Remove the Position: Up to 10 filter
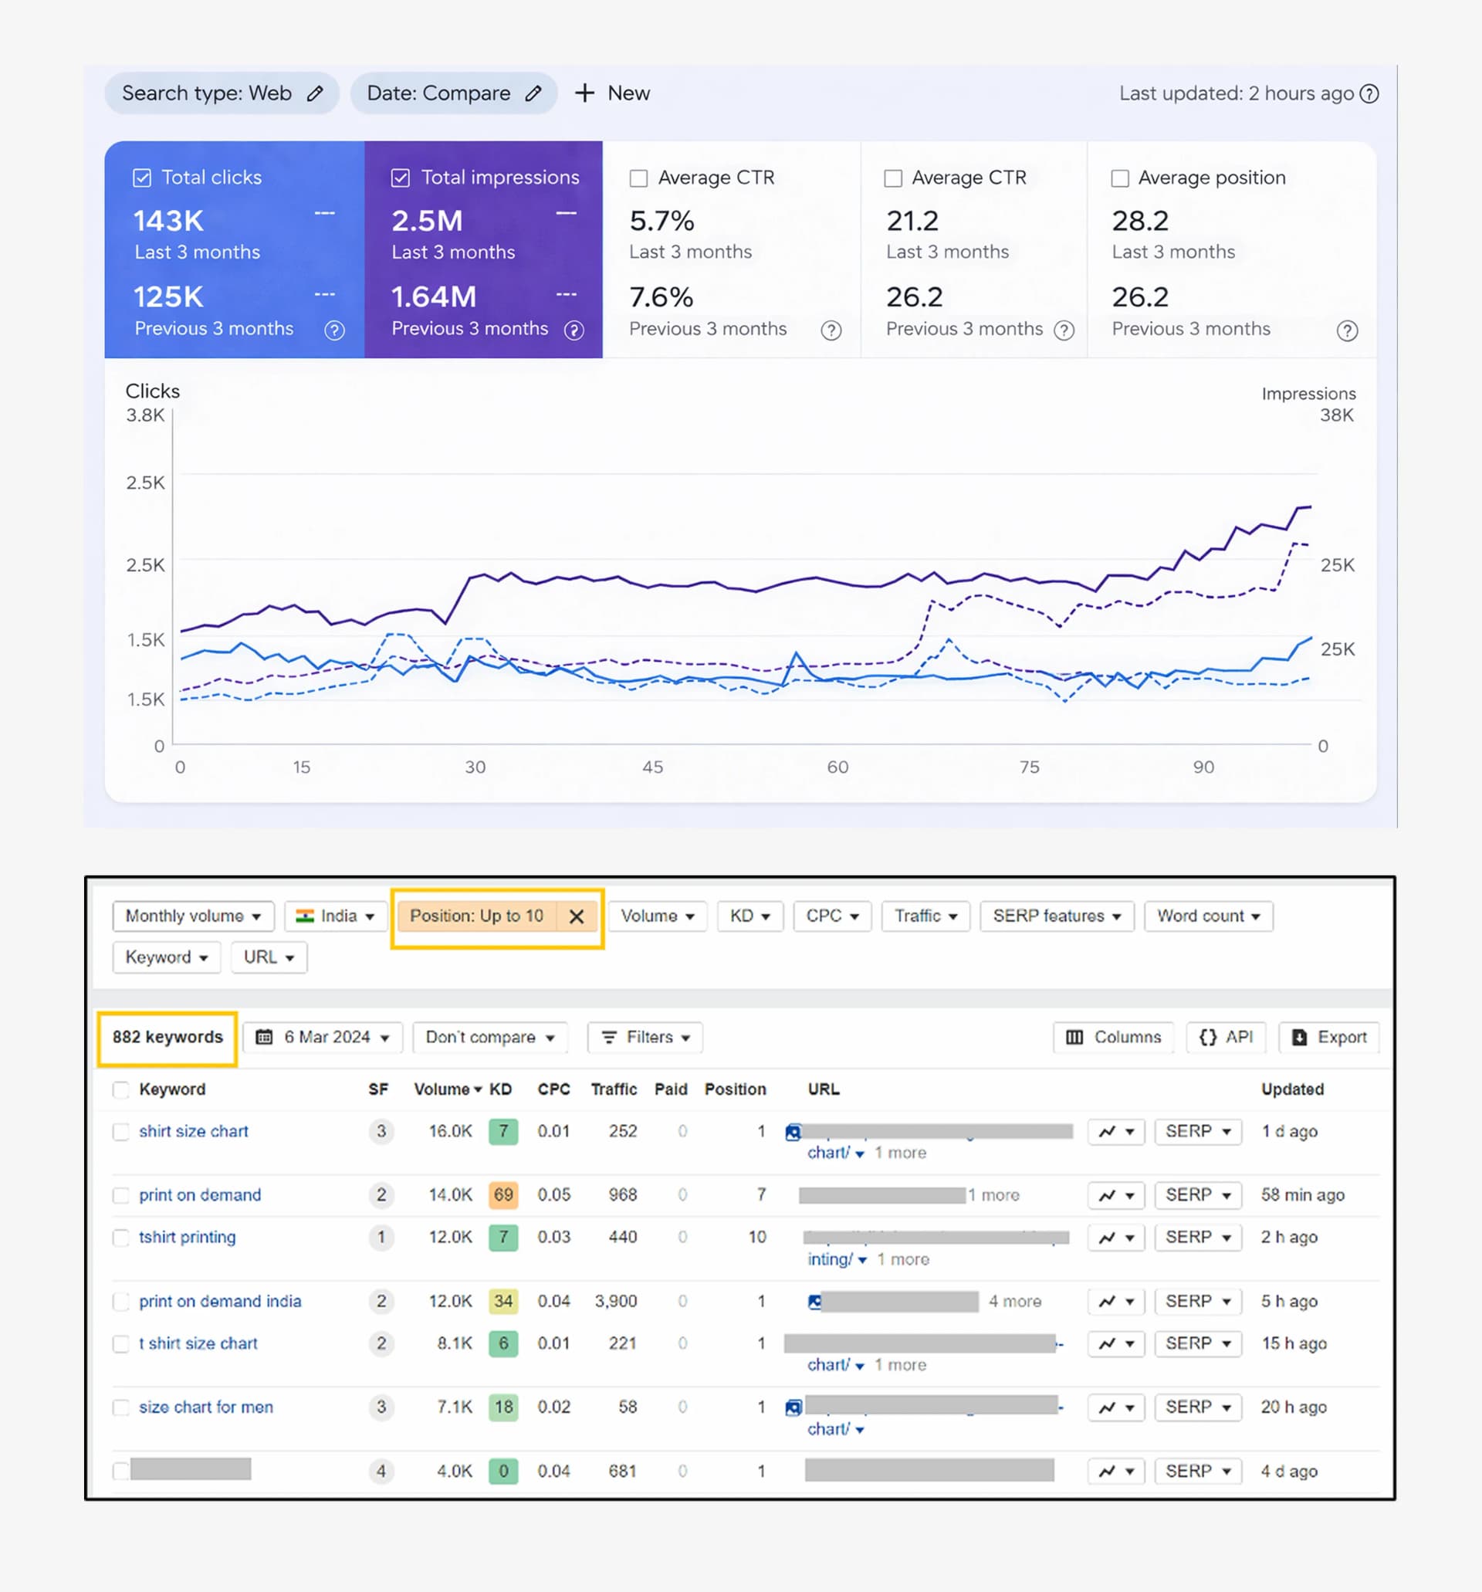 tap(577, 916)
